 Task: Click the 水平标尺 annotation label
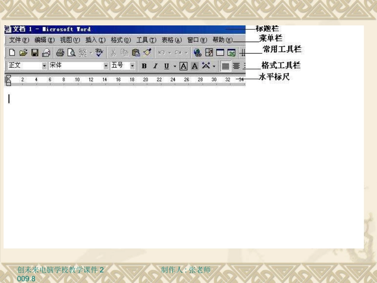274,77
